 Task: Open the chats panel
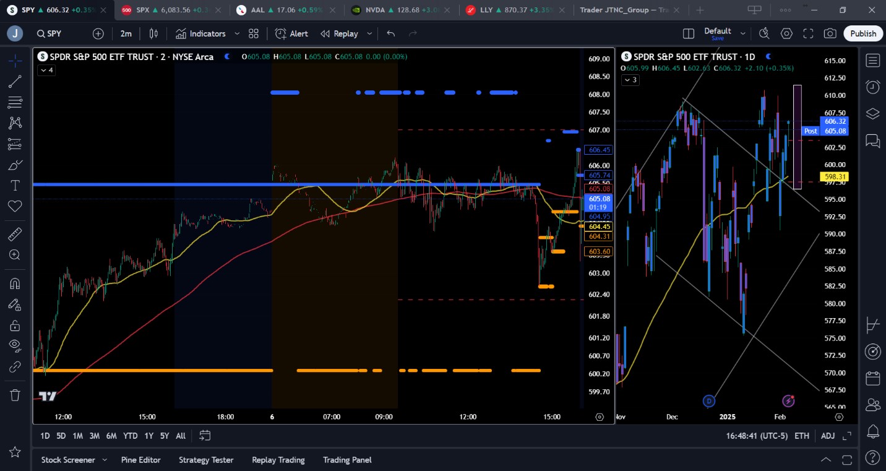[873, 141]
